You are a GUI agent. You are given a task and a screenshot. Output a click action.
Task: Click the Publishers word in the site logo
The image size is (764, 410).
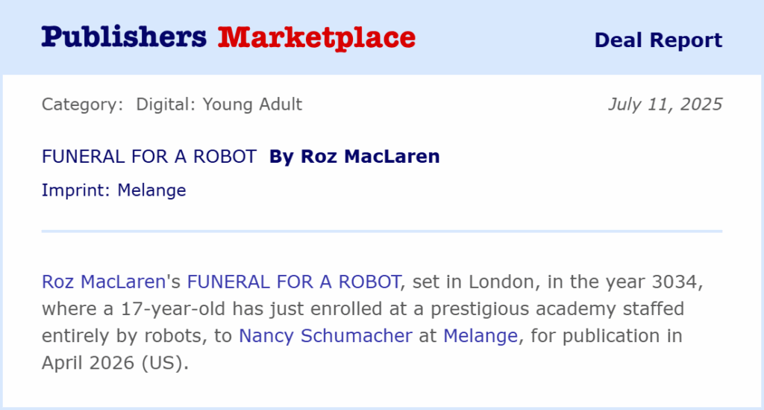pyautogui.click(x=124, y=37)
